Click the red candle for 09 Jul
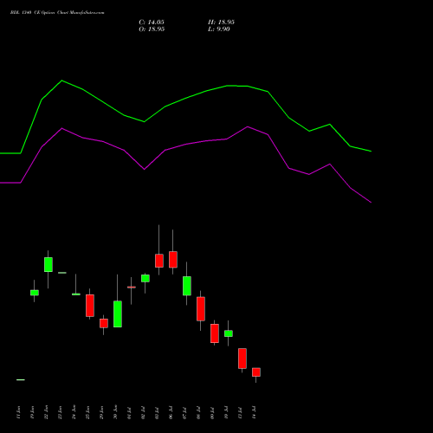433x433 pixels. (x=215, y=333)
